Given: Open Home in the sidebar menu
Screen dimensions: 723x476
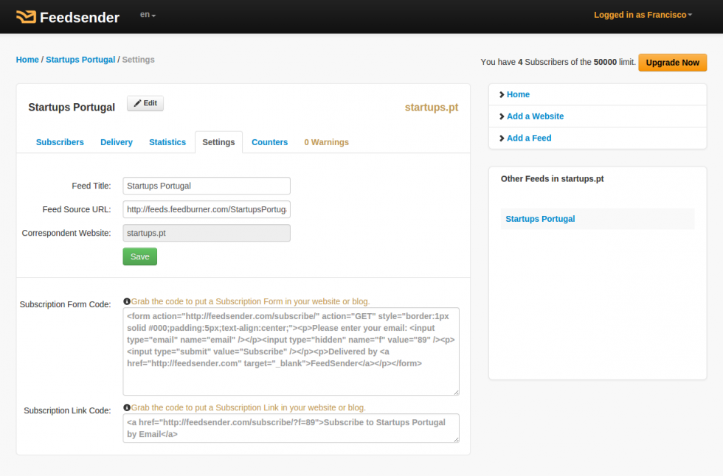Looking at the screenshot, I should tap(518, 94).
